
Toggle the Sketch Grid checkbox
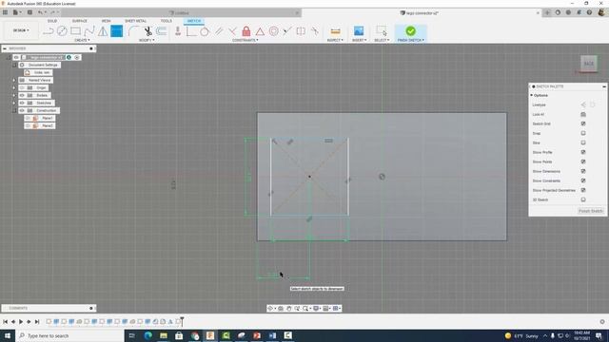tap(583, 123)
